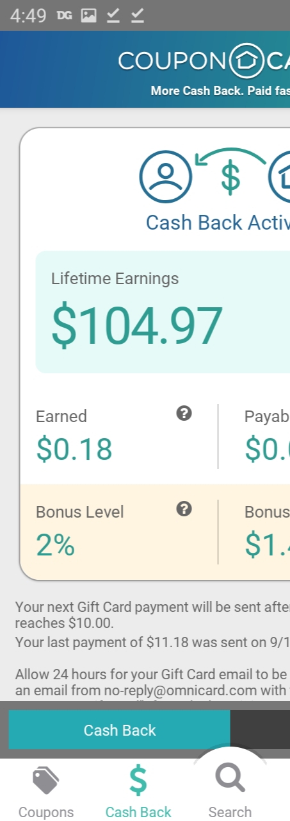Tap the Bonus Level 2% value
Image resolution: width=290 pixels, height=821 pixels.
[x=56, y=545]
